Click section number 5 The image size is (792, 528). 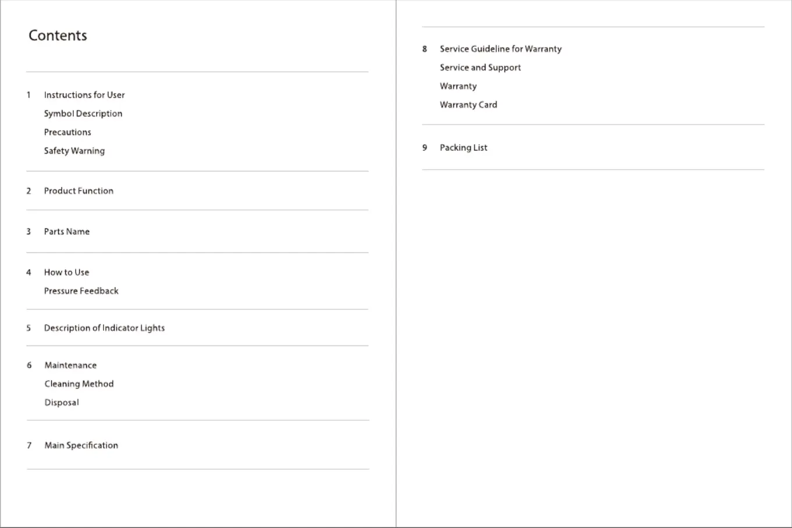point(29,328)
